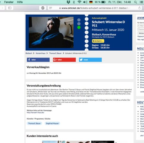The width and height of the screenshot is (144, 143).
Task: Click the E-Mail login input field
Action: (x=141, y=26)
